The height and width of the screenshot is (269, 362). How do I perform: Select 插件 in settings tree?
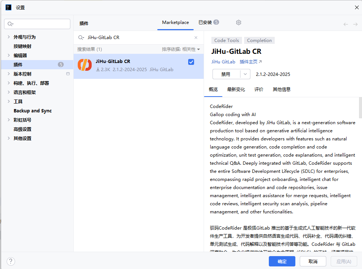tap(37, 64)
